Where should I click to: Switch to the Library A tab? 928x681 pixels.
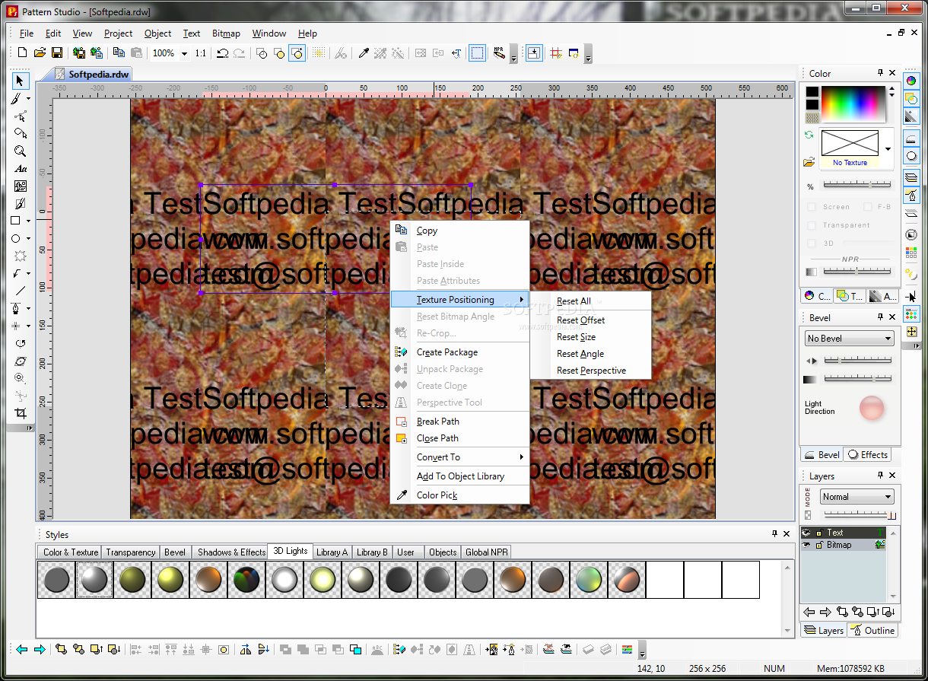click(x=332, y=552)
